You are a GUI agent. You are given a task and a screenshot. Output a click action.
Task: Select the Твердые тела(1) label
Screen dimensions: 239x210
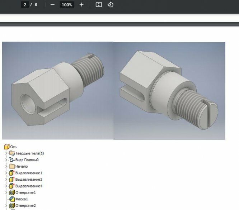29,153
